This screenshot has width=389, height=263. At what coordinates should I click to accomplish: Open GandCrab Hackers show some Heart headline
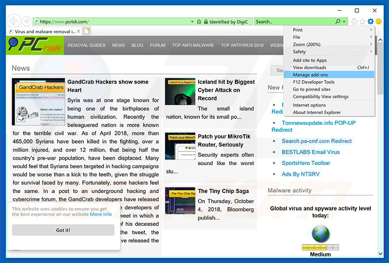point(108,86)
